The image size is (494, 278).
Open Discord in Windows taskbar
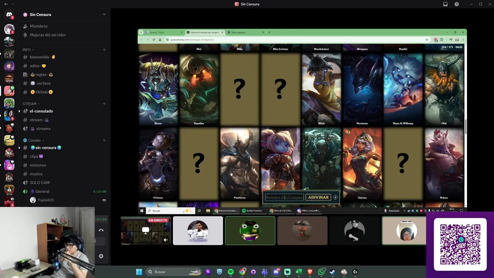coord(276,272)
